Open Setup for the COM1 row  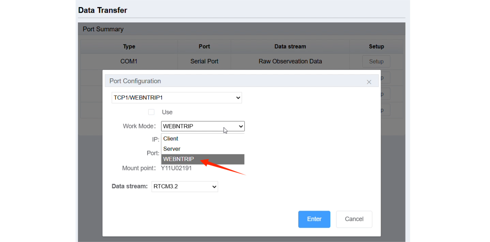[376, 61]
